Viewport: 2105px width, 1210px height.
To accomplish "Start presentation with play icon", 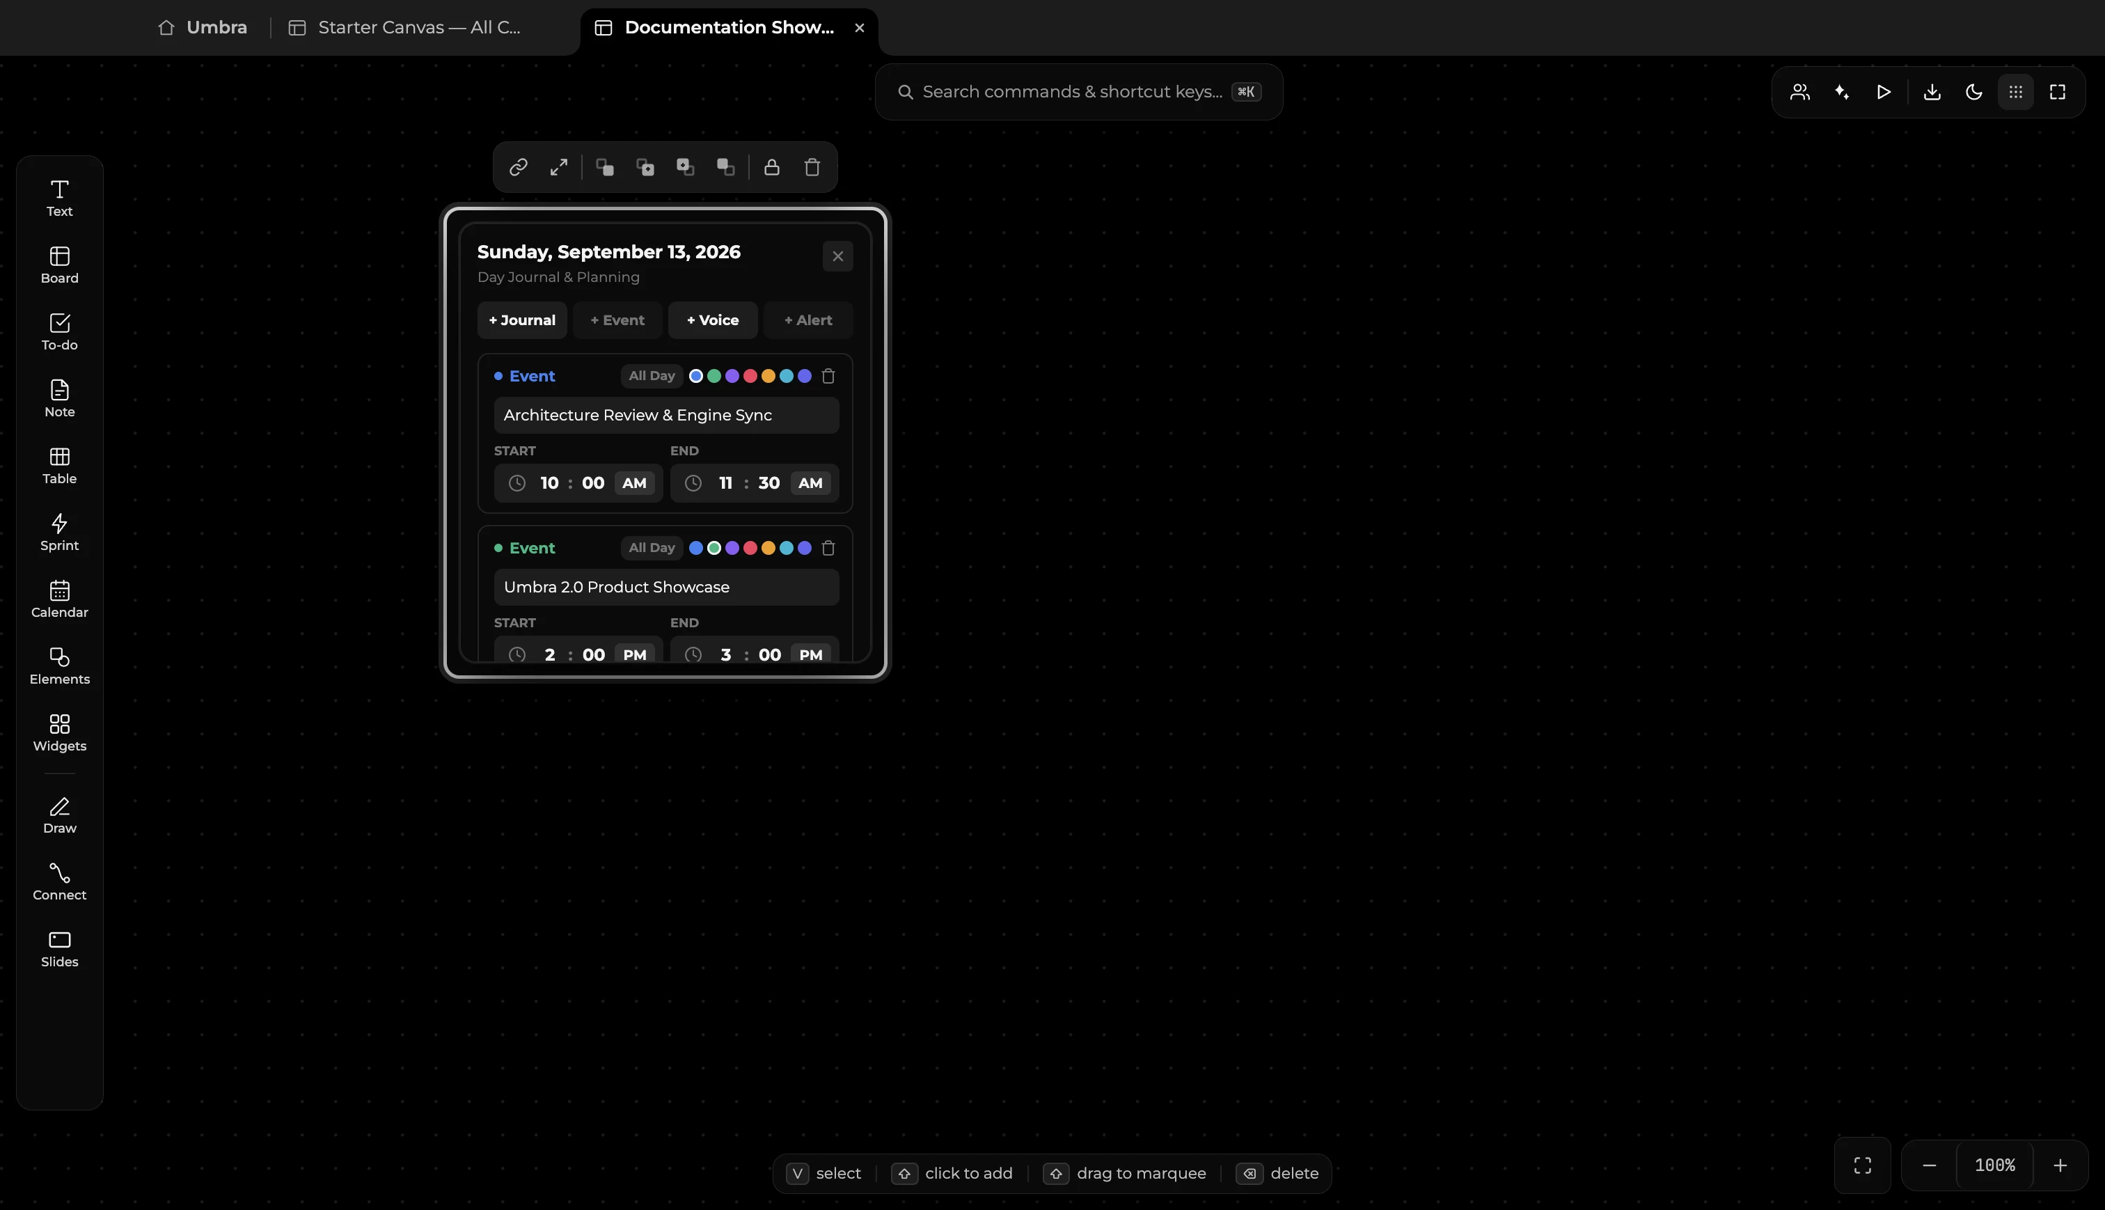I will [1883, 91].
